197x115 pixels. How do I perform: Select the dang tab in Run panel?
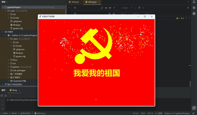13,90
